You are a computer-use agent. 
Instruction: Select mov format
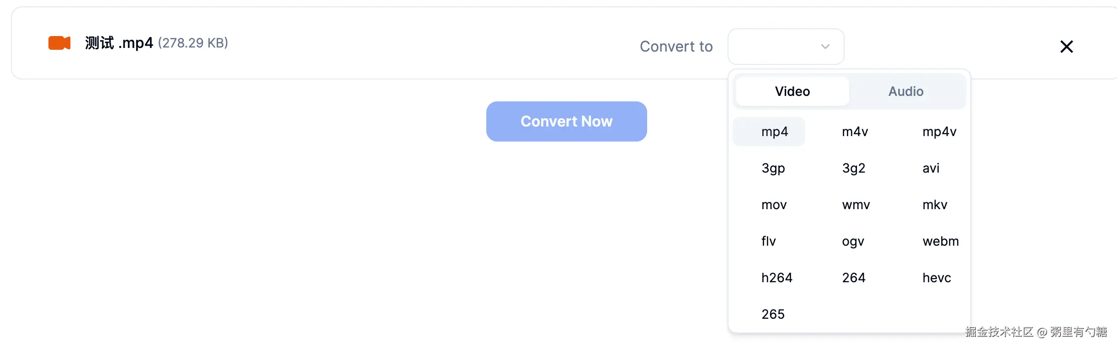tap(774, 205)
